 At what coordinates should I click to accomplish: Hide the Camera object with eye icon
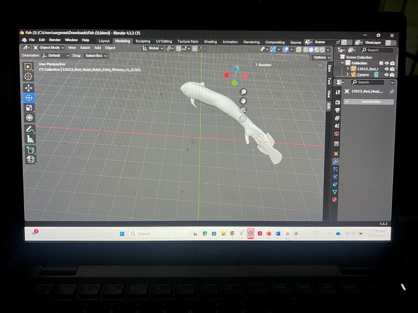click(x=387, y=75)
